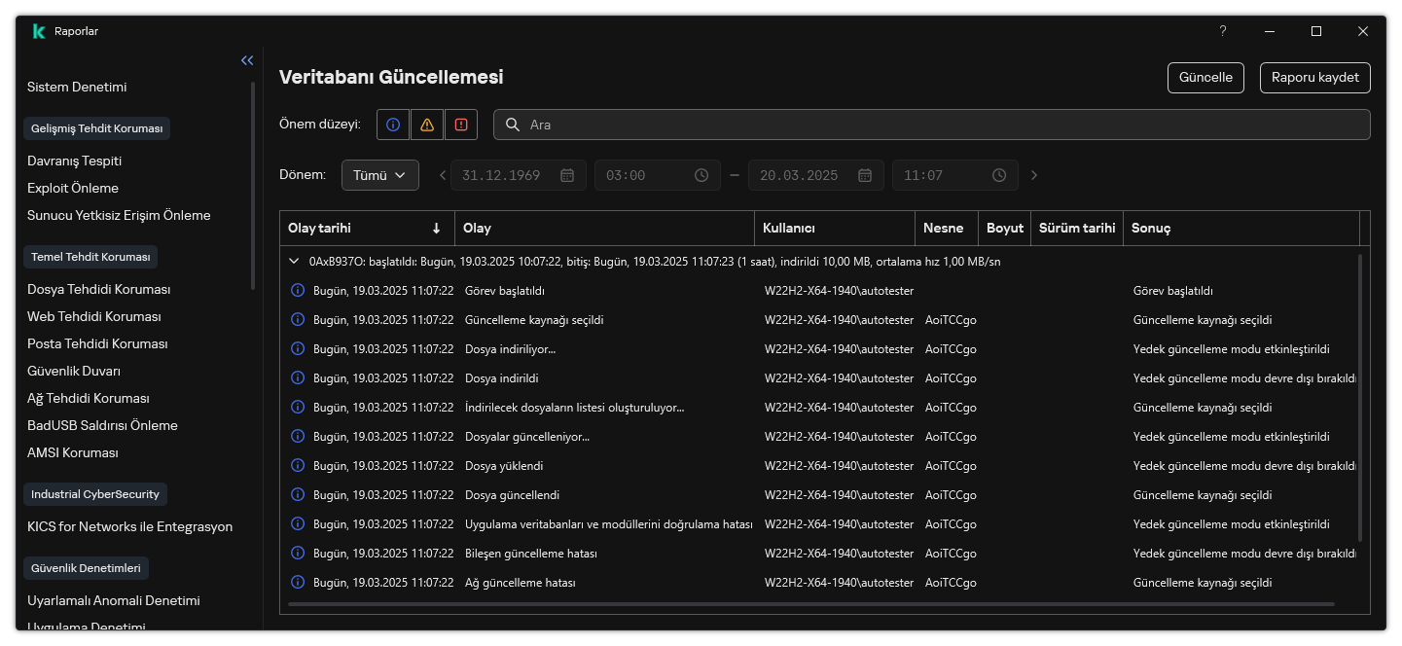Viewport: 1402px width, 646px height.
Task: Toggle informational severity filter
Action: coord(393,125)
